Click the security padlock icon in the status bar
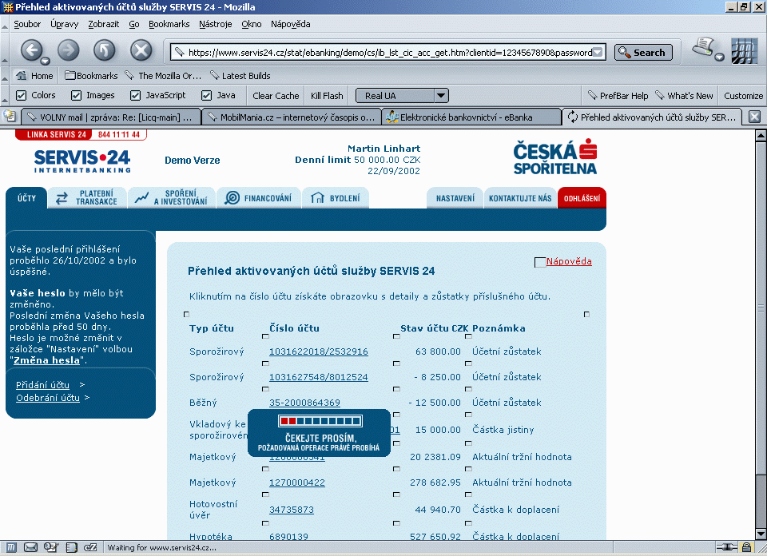Image resolution: width=767 pixels, height=556 pixels. point(746,547)
